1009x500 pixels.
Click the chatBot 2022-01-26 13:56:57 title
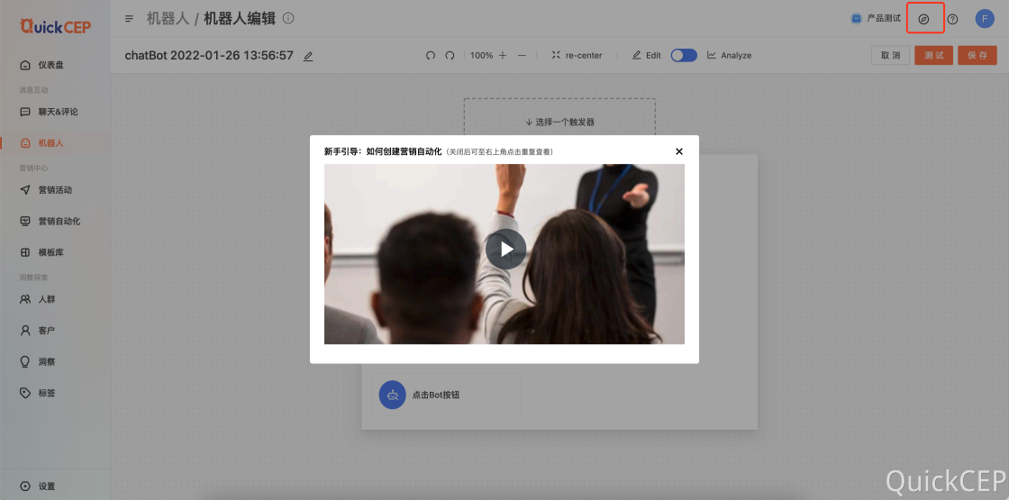pos(209,55)
